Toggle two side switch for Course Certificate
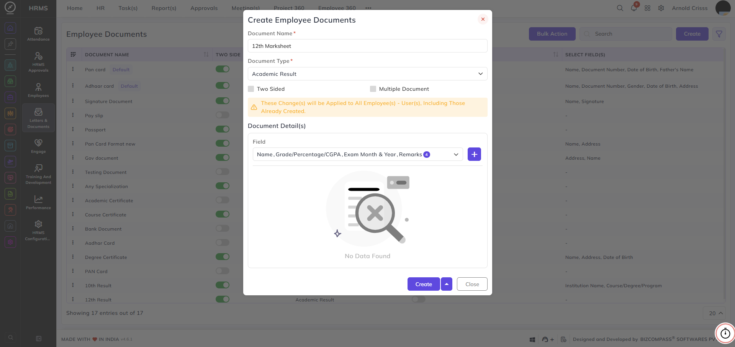The image size is (735, 347). (x=223, y=214)
